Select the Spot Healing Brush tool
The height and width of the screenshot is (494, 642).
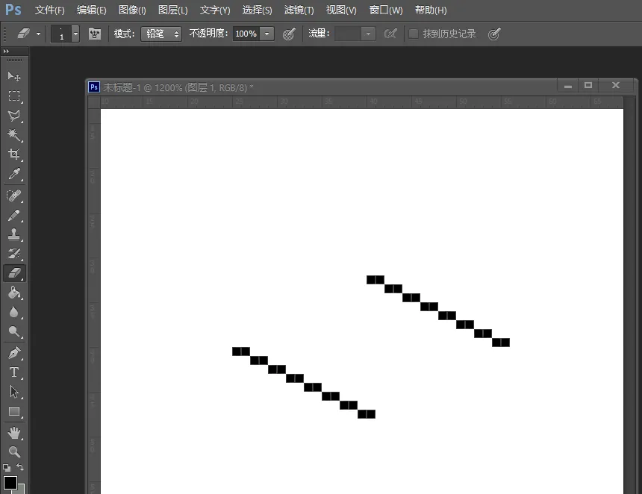pyautogui.click(x=14, y=196)
